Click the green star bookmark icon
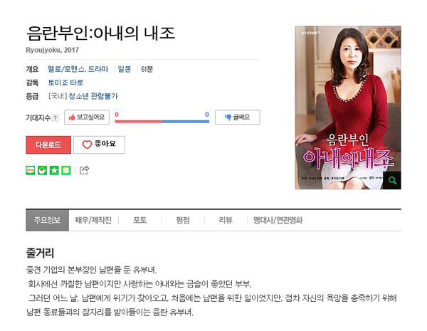The image size is (427, 331). (54, 170)
